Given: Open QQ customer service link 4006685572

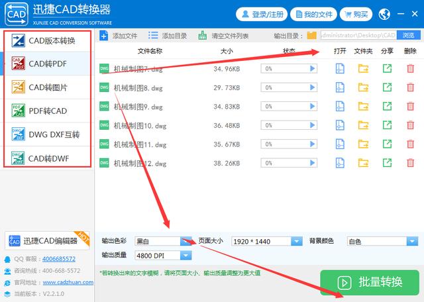Looking at the screenshot, I should coord(59,259).
